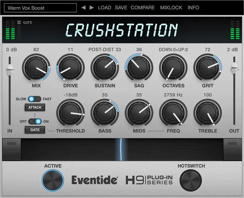Click the POST-DIST 33 sustain value
244x198 pixels.
click(x=105, y=50)
